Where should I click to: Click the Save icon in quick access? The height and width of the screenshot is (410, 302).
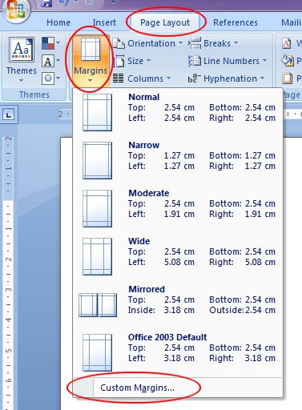[46, 3]
